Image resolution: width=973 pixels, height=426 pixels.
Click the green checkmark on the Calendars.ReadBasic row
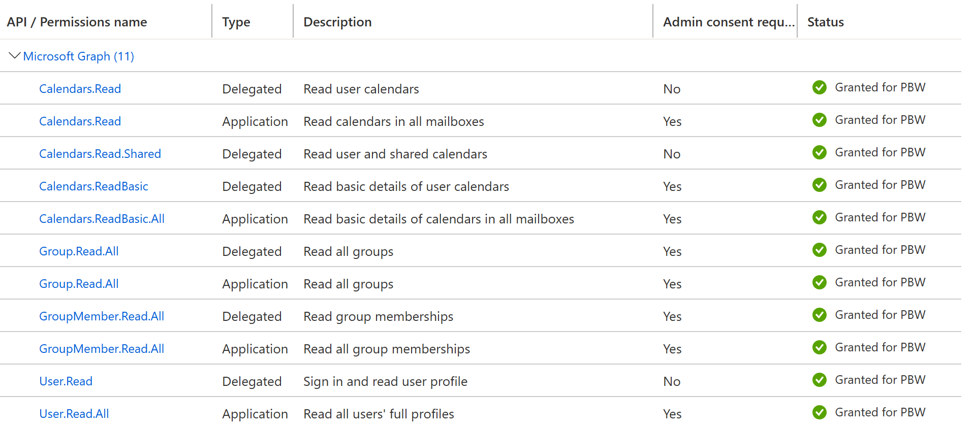819,185
